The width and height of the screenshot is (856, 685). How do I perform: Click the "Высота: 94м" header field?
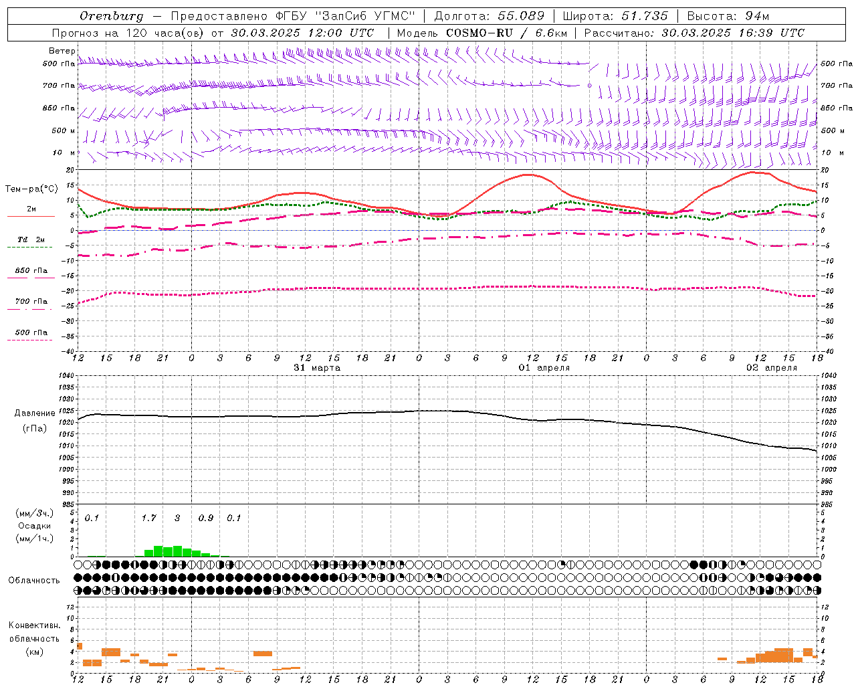point(728,16)
